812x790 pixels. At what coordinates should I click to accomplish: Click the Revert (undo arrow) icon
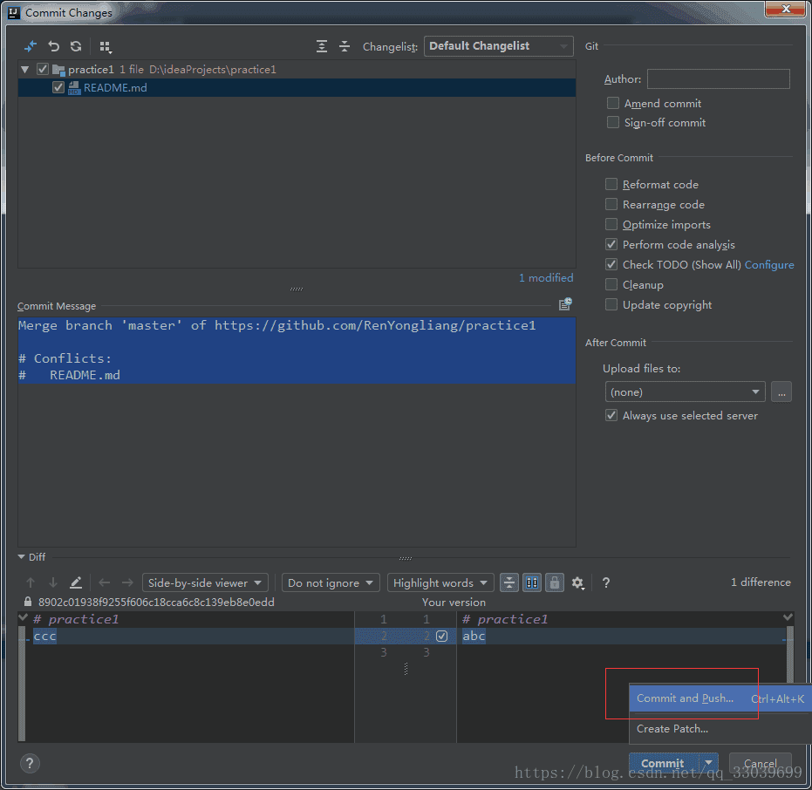point(53,46)
